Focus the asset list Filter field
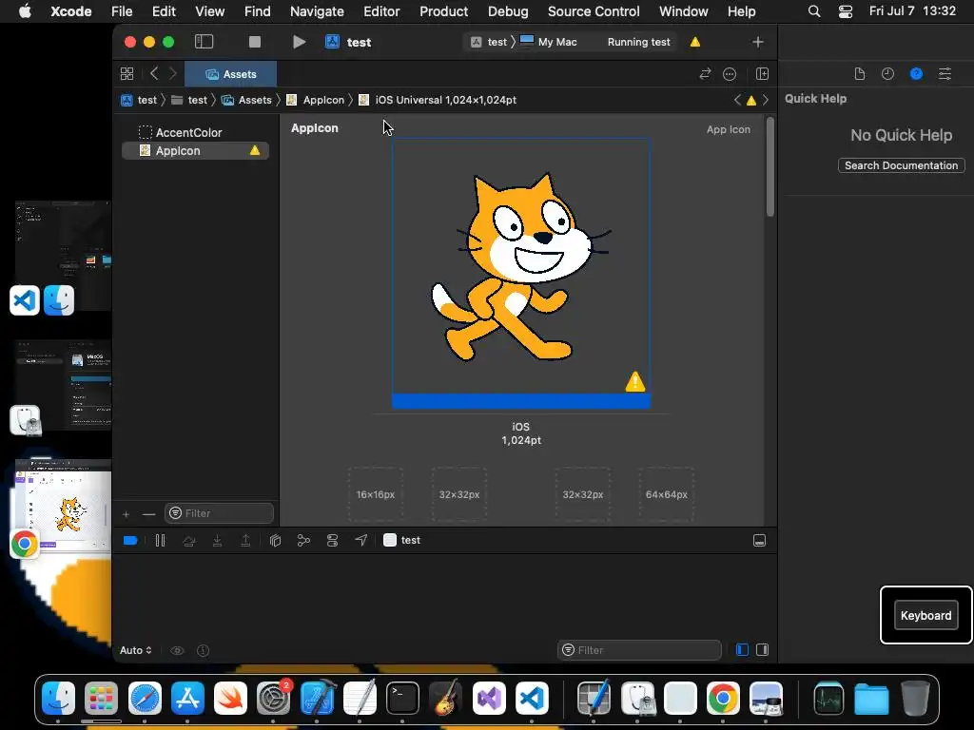This screenshot has height=730, width=974. tap(220, 513)
